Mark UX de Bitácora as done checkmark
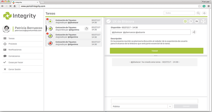This screenshot has height=112, width=212. click(108, 21)
